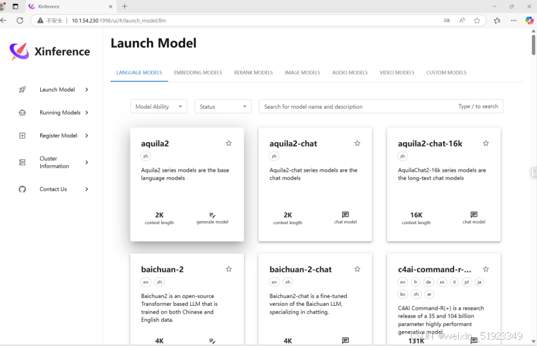This screenshot has height=346, width=537.
Task: Add page to favorites with address bar star
Action: [477, 21]
